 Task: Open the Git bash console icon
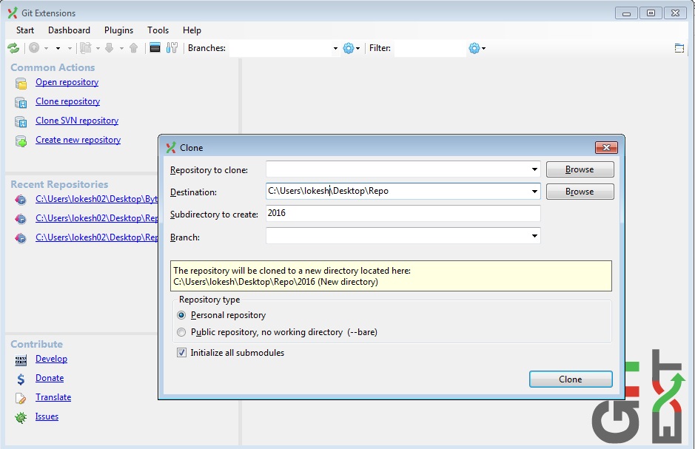(155, 48)
